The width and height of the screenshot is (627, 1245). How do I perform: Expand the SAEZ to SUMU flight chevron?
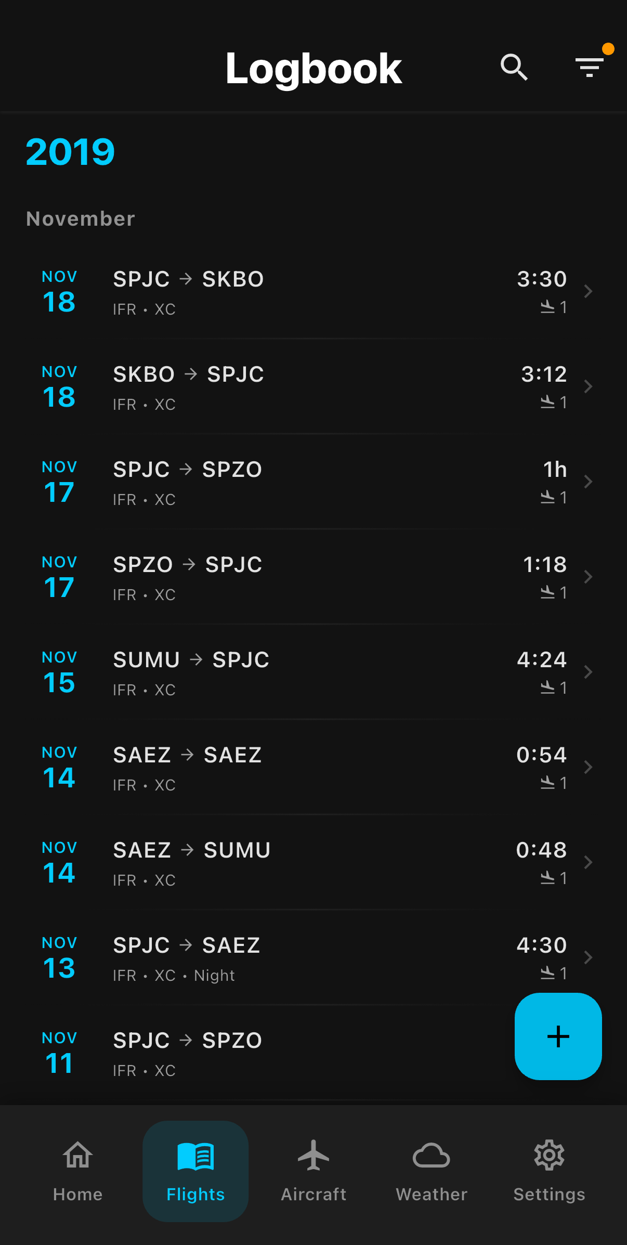(588, 862)
